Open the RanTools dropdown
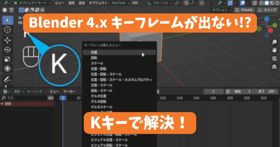This screenshot has height=147, width=280. [x=120, y=3]
